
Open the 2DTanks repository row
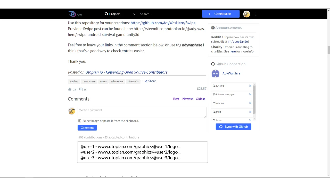[x=232, y=86]
